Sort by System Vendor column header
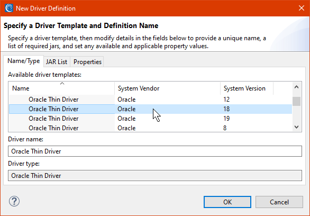Image resolution: width=310 pixels, height=216 pixels. (167, 88)
